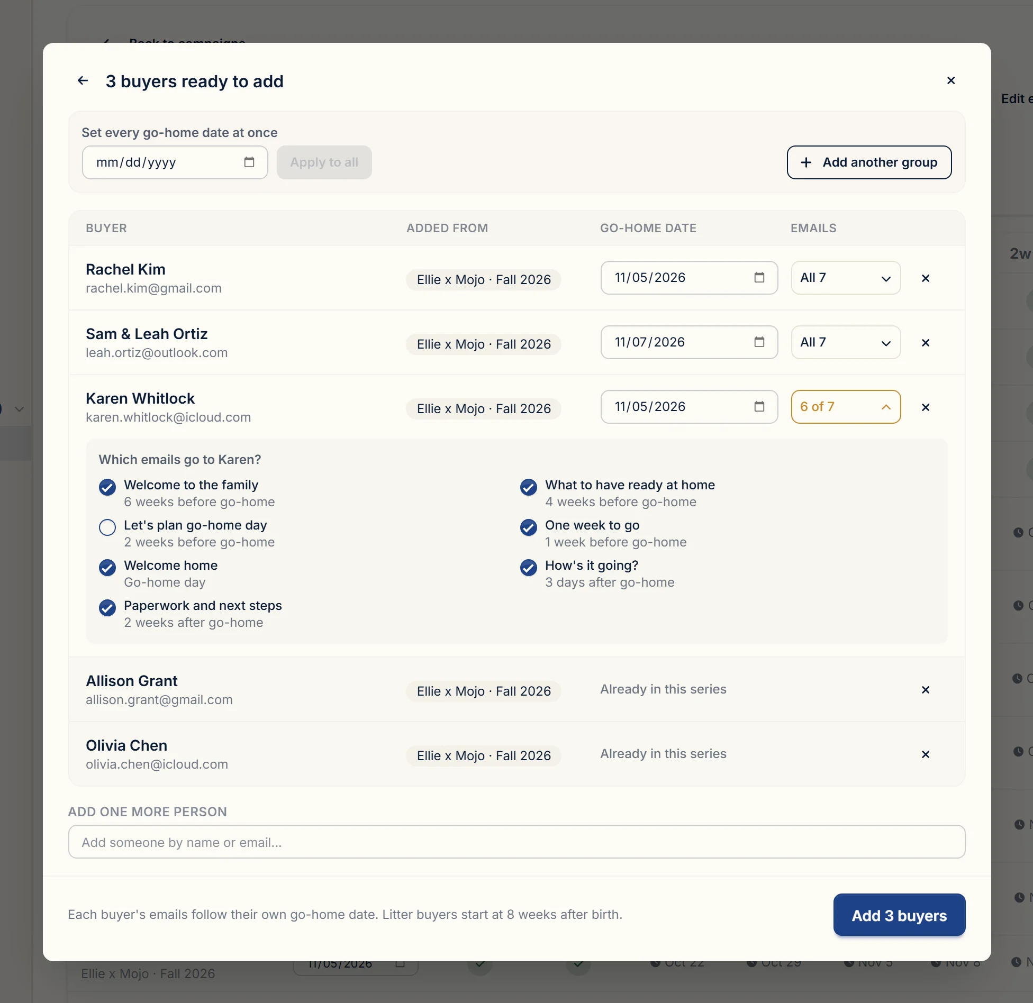This screenshot has height=1003, width=1033.
Task: Confirm with 'Add 3 buyers' button
Action: pos(899,915)
